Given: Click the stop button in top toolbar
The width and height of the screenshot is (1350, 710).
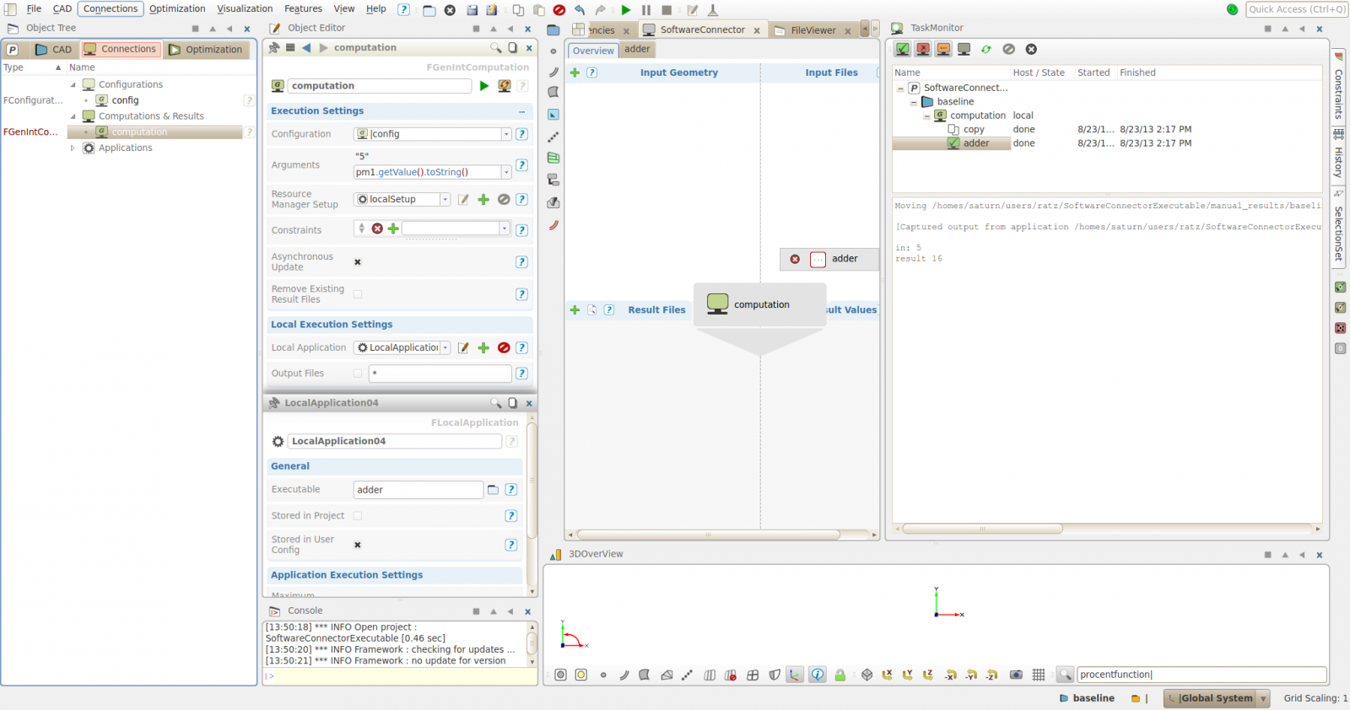Looking at the screenshot, I should click(667, 10).
